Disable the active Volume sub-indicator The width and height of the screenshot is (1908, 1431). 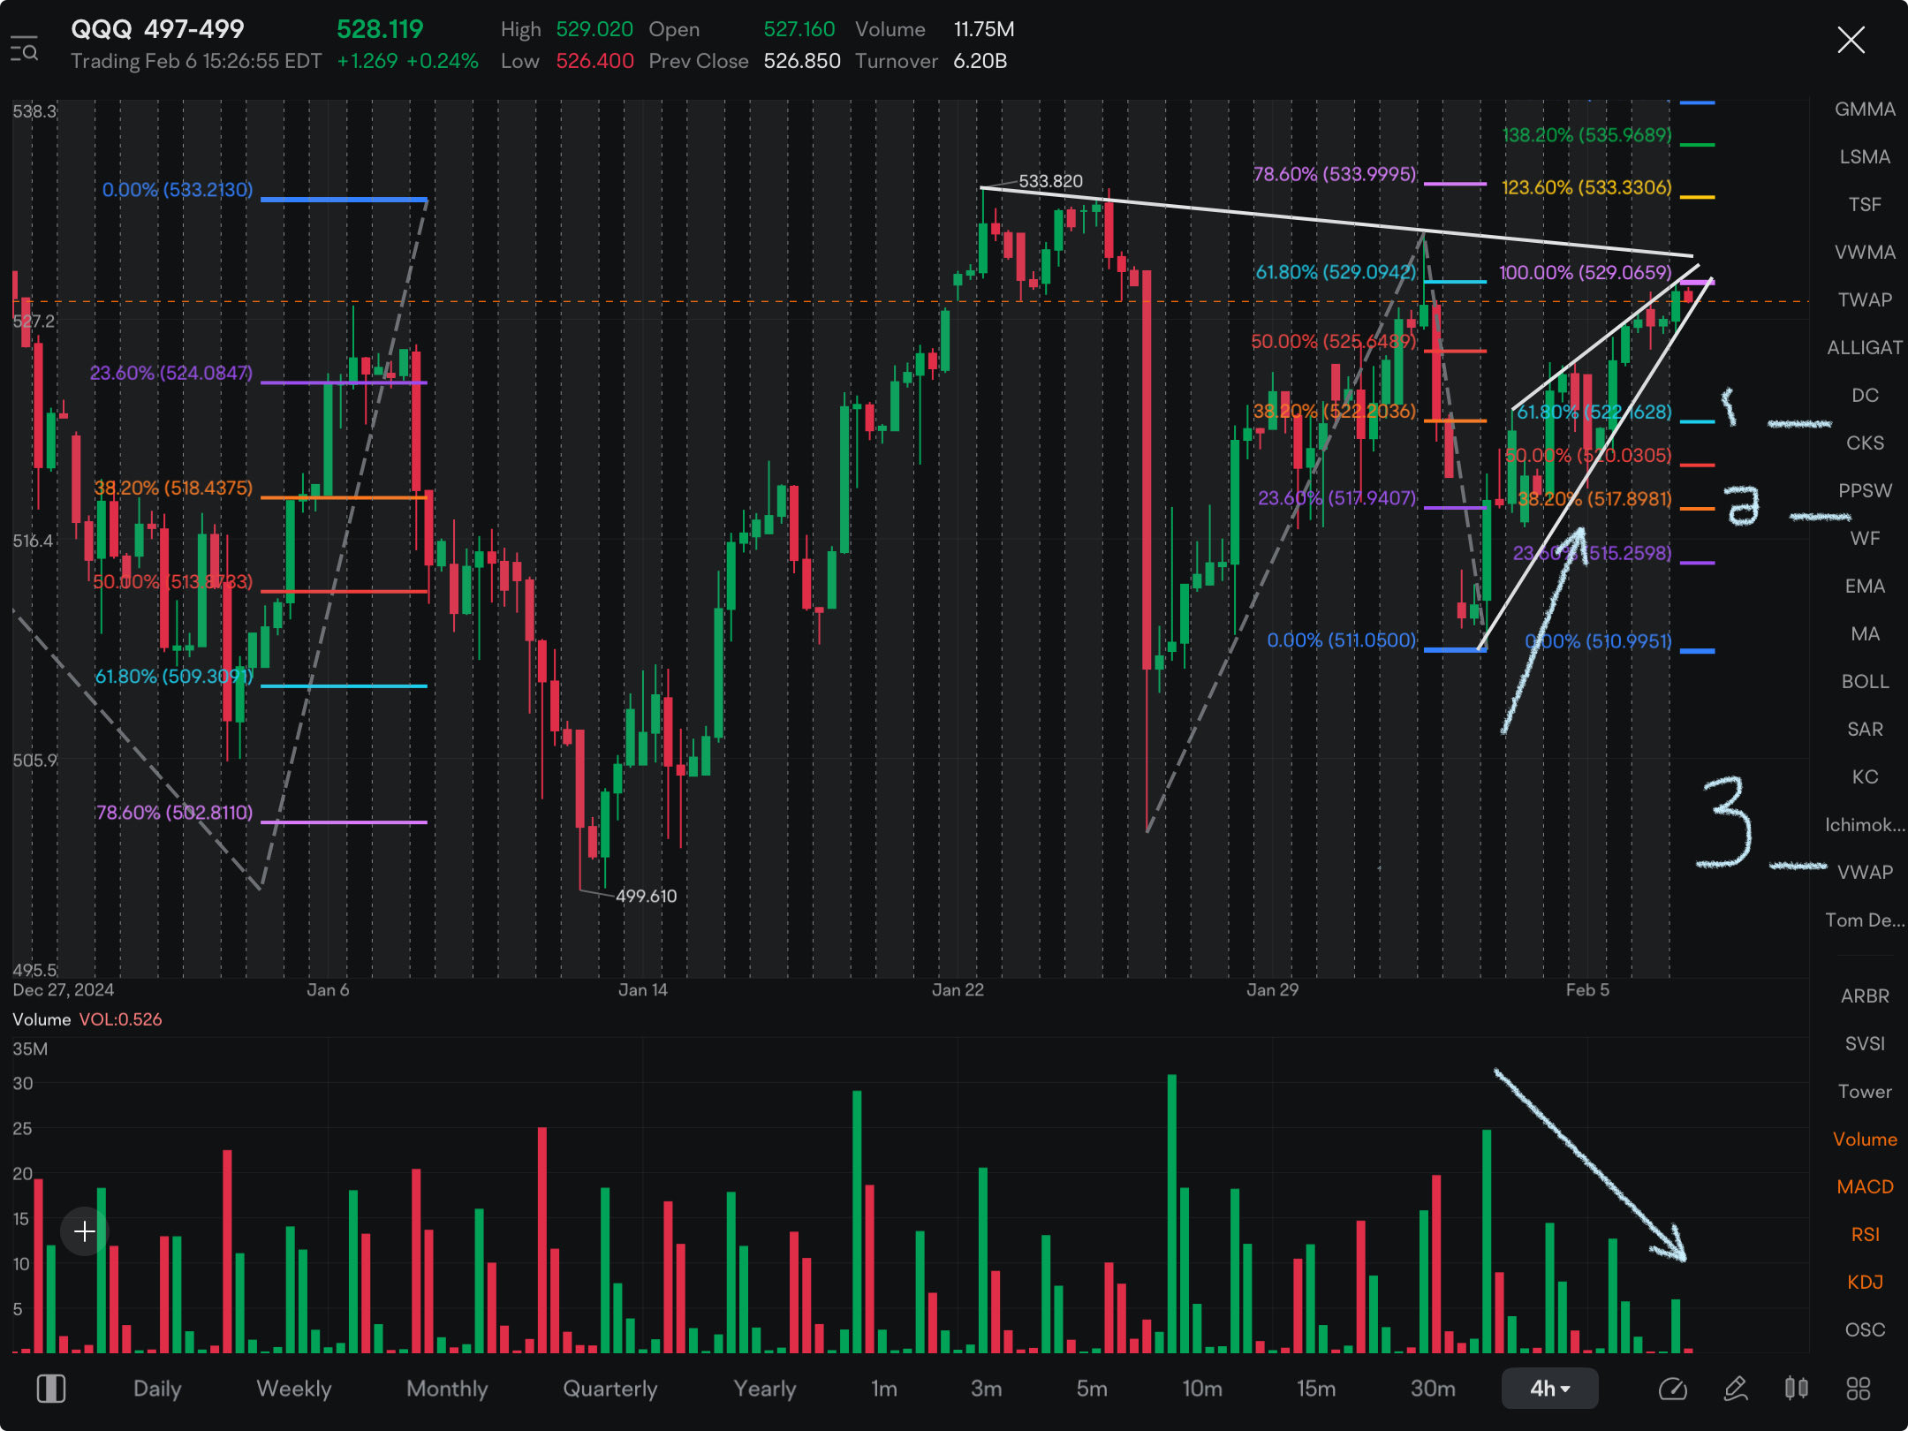(x=1865, y=1139)
